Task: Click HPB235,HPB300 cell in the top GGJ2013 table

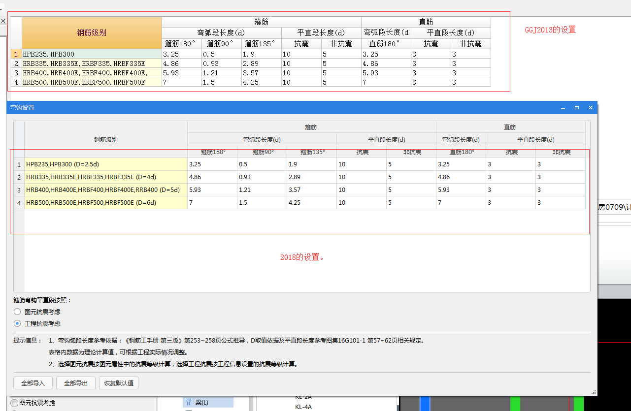Action: click(92, 54)
